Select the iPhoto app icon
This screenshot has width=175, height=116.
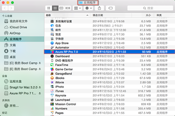tap(52, 87)
